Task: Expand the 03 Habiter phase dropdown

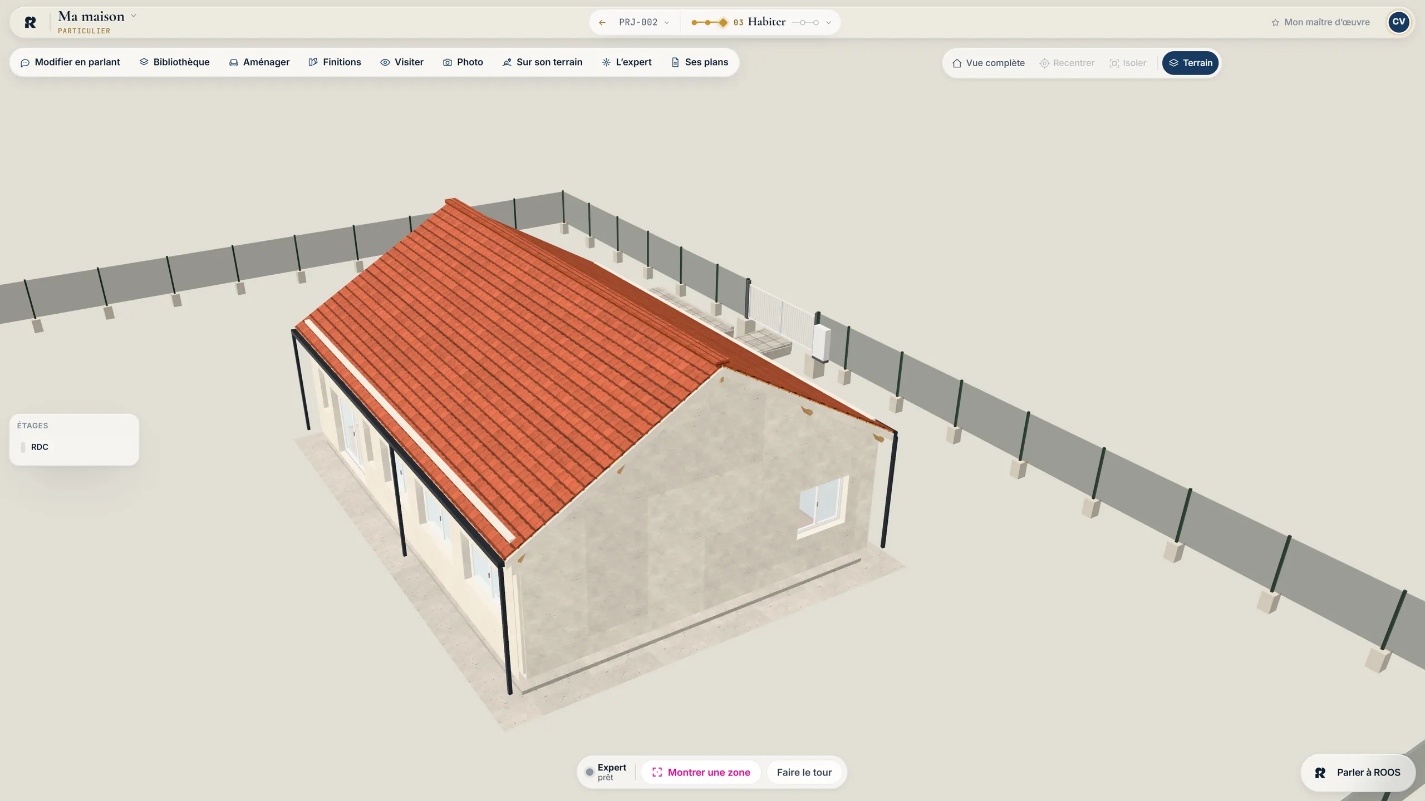Action: pos(829,23)
